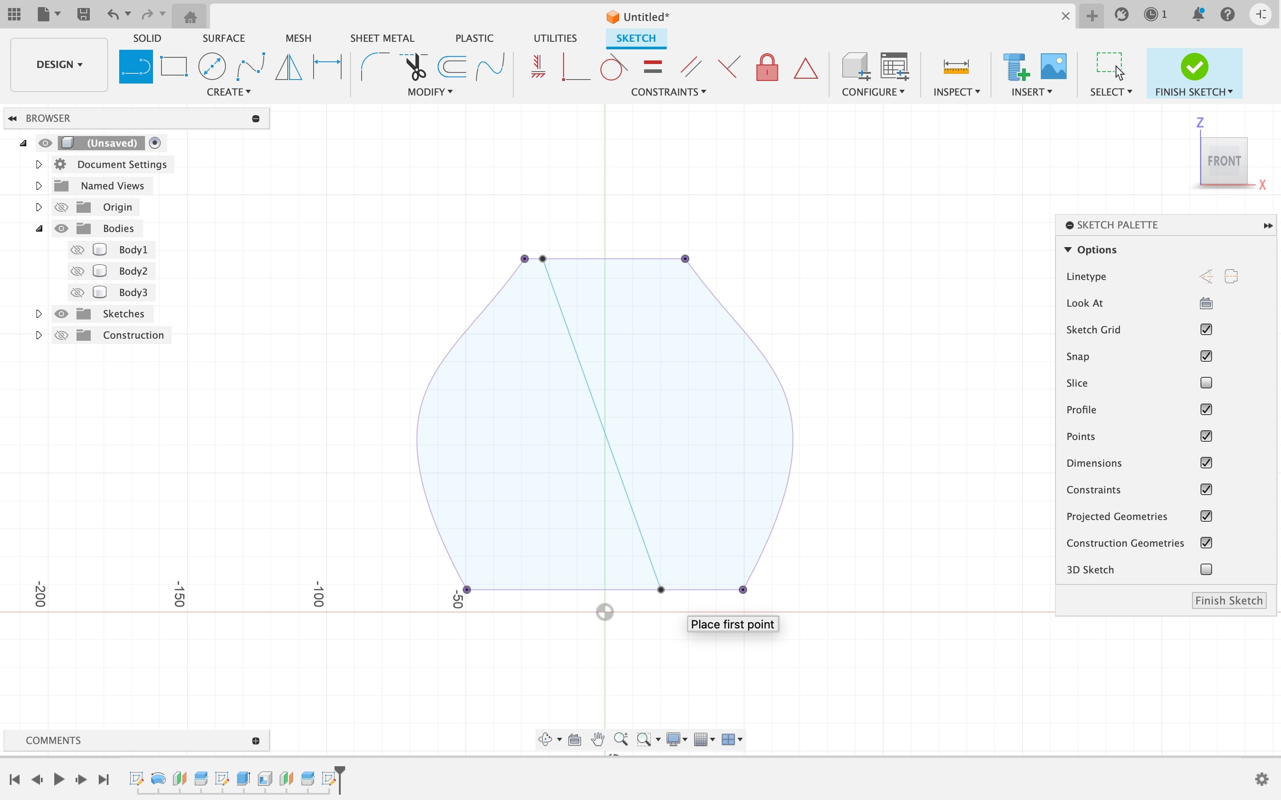This screenshot has height=800, width=1281.
Task: Show Body1 using its eye icon
Action: point(77,250)
